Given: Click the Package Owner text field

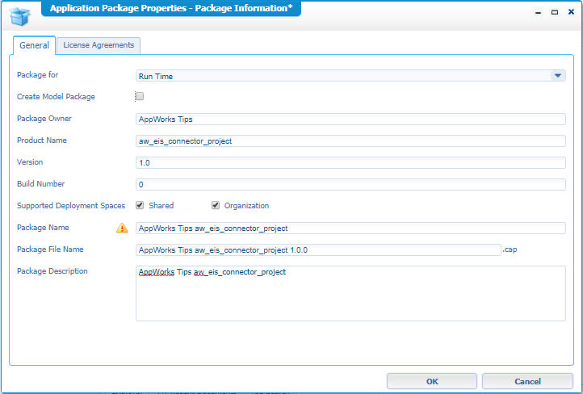Looking at the screenshot, I should click(x=350, y=119).
